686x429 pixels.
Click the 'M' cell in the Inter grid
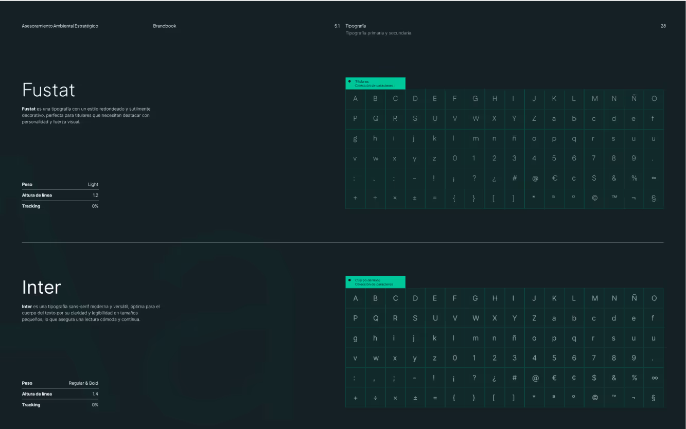point(594,298)
